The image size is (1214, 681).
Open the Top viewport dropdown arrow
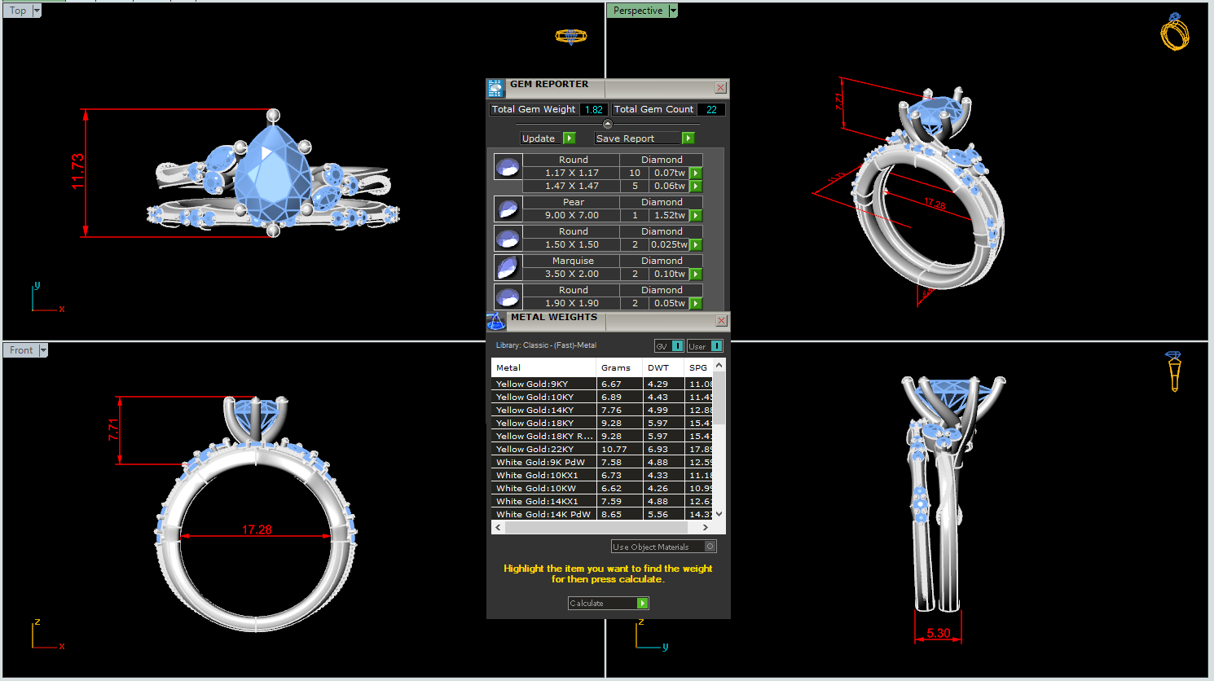[x=37, y=11]
